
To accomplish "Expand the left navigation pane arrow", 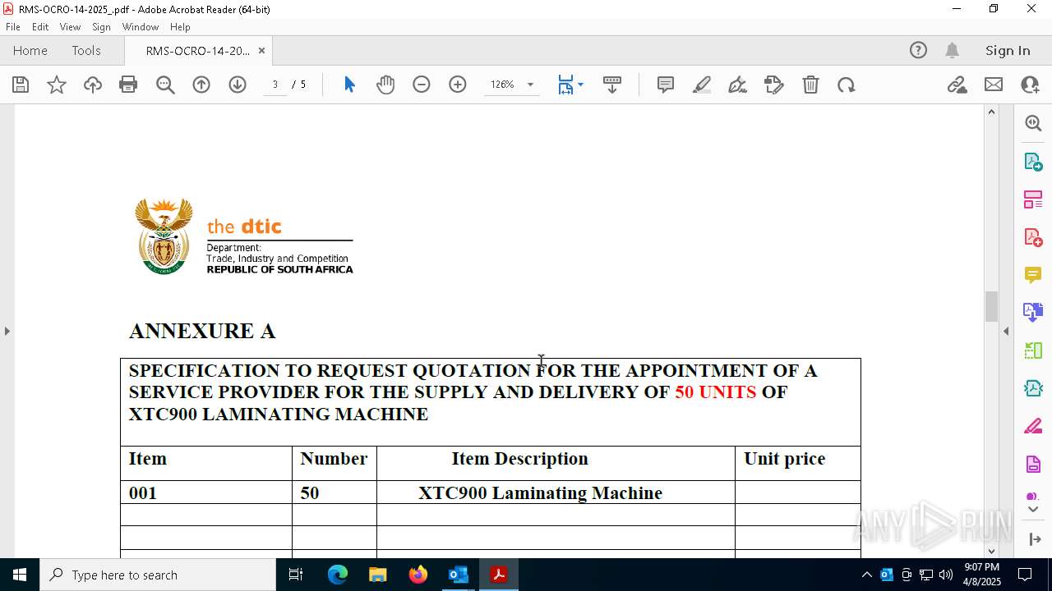I will pos(7,331).
